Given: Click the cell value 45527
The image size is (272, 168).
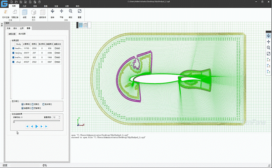Looking at the screenshot, I should click(26, 62).
